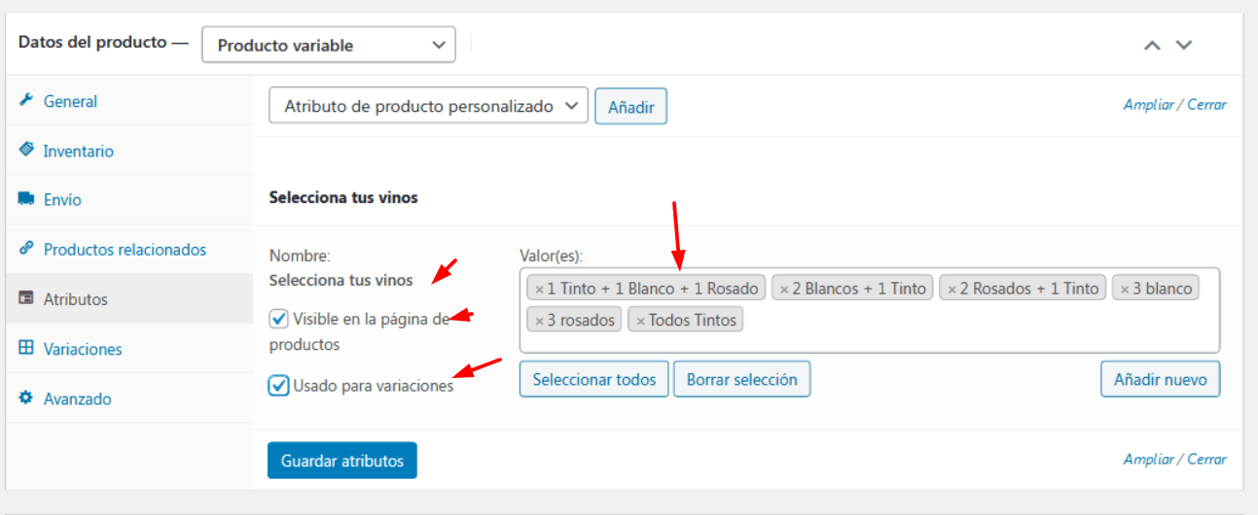
Task: Remove the '3 rosados' value tag
Action: click(x=539, y=321)
